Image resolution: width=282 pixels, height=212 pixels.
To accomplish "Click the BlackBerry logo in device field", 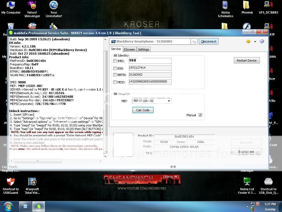I will (113, 41).
